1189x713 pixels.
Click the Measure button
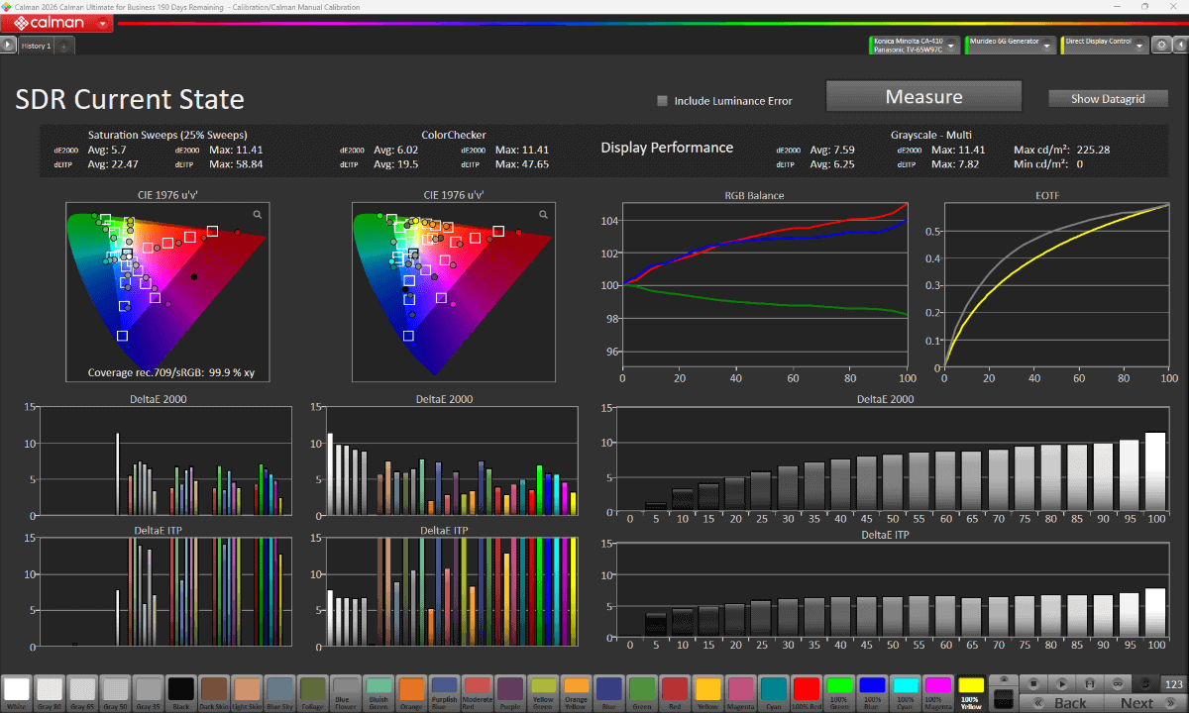coord(923,97)
